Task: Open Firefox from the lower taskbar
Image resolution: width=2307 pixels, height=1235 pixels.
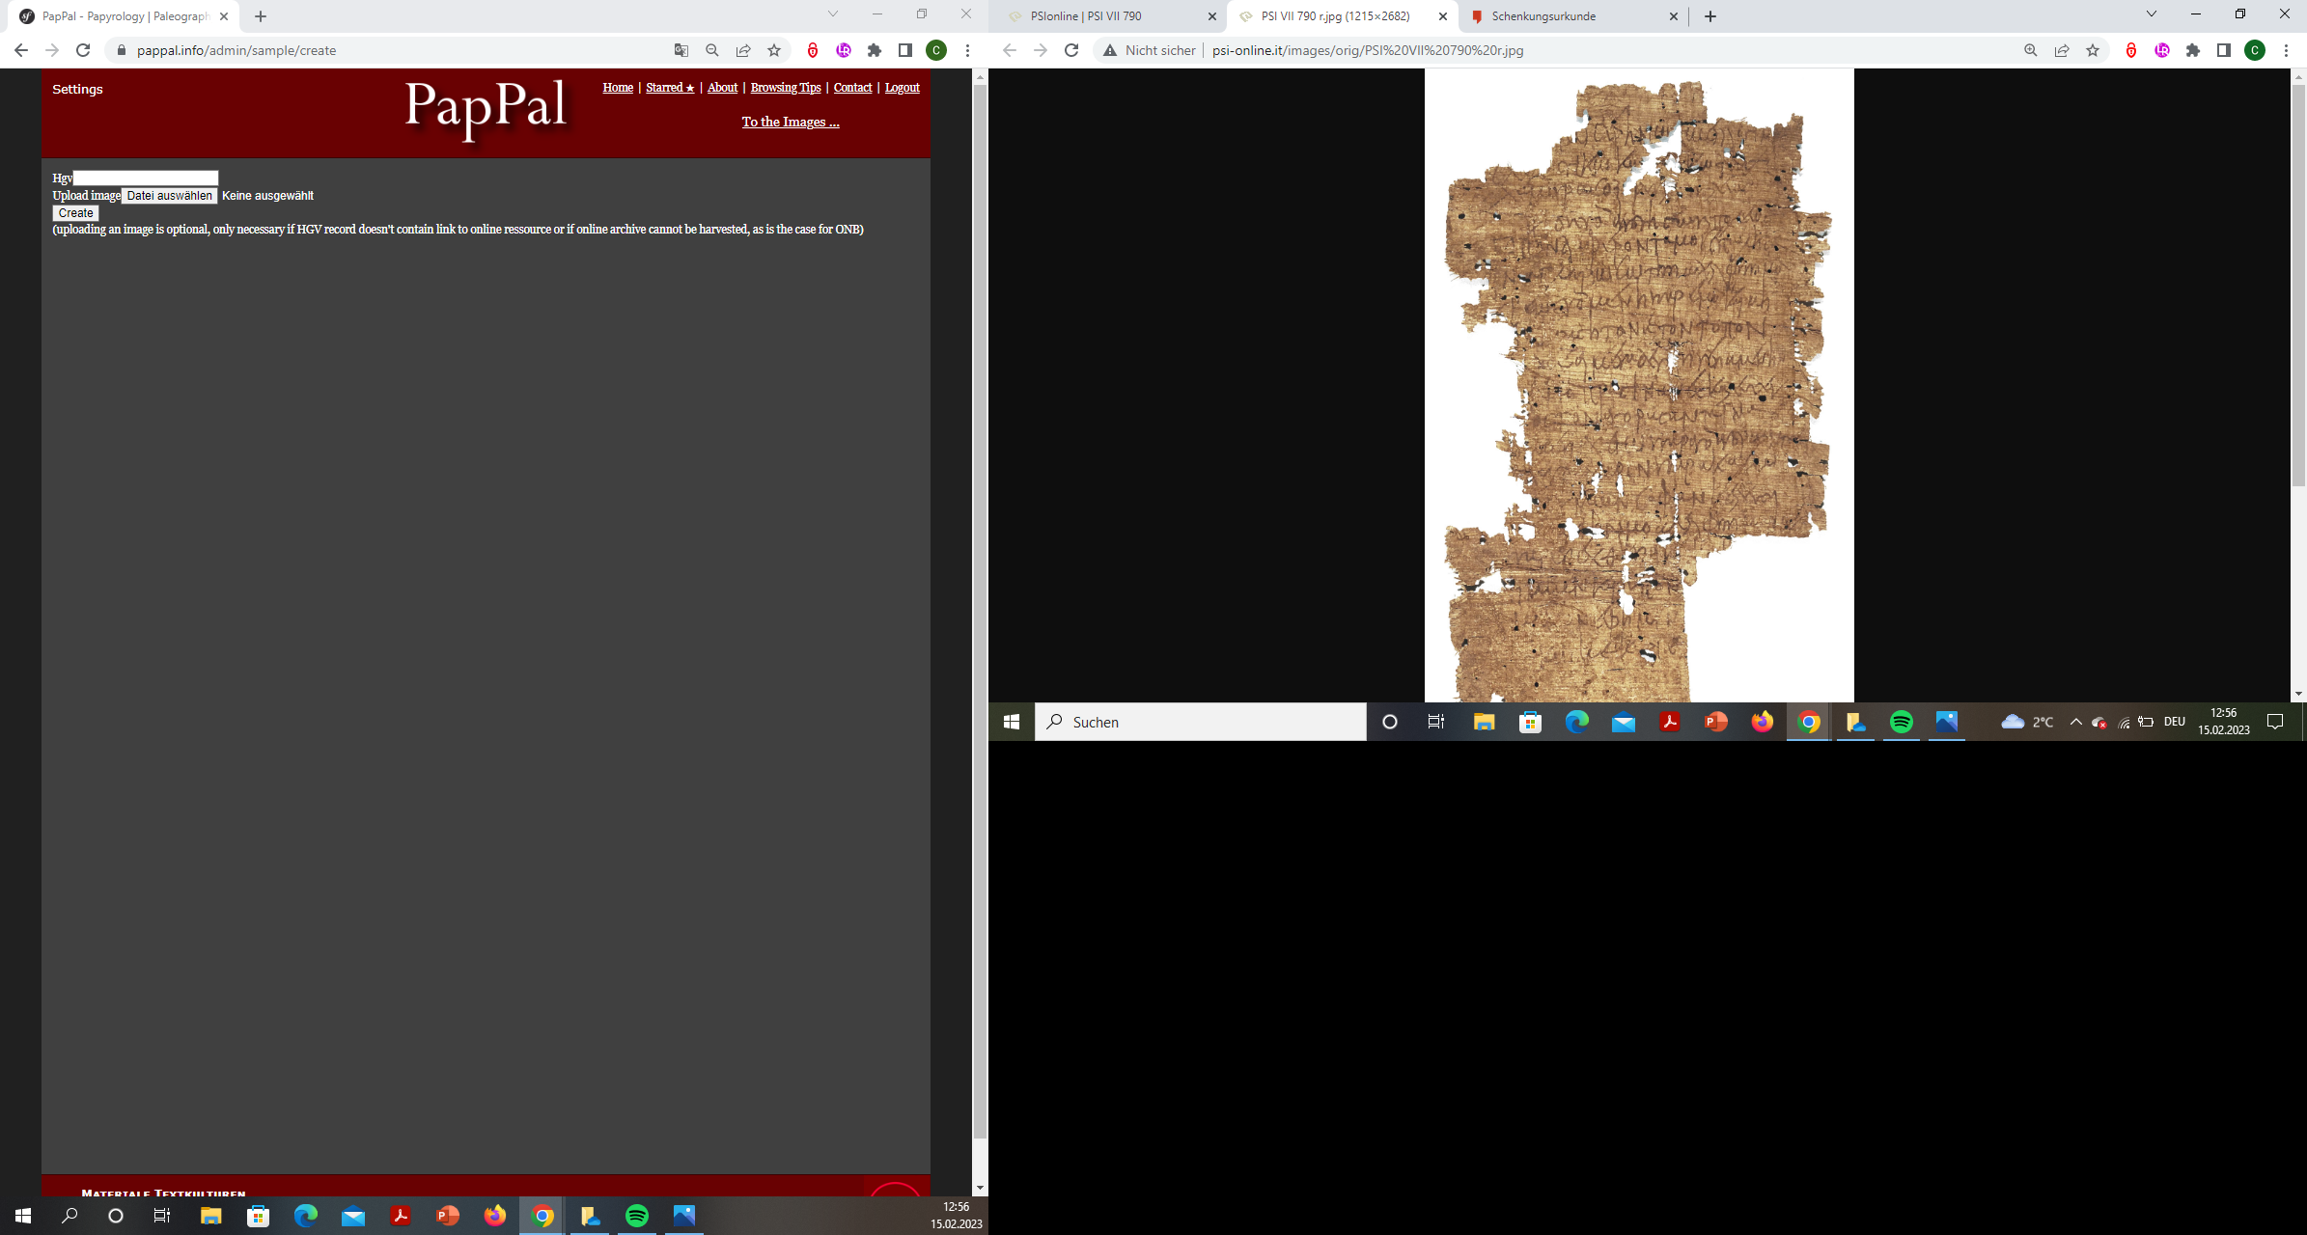Action: tap(495, 1216)
